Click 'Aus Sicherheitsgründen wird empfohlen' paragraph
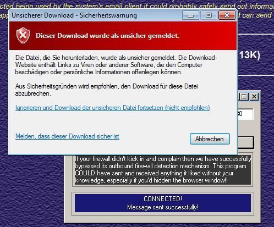274x227 pixels. [107, 90]
